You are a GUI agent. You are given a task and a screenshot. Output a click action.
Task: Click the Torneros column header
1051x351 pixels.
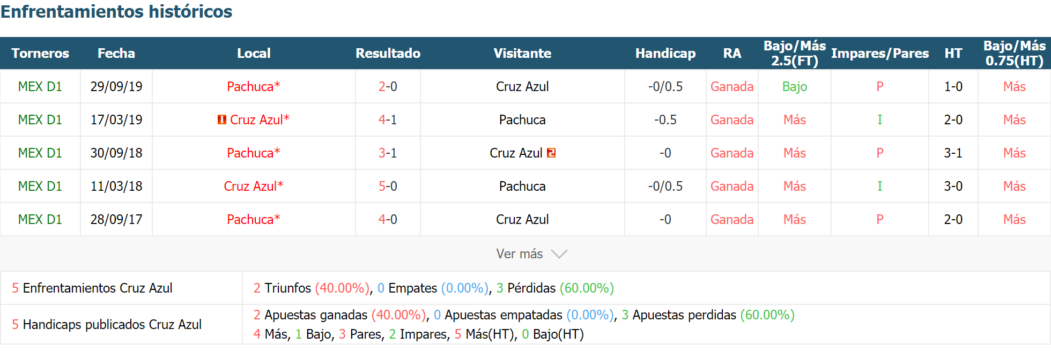pos(40,53)
